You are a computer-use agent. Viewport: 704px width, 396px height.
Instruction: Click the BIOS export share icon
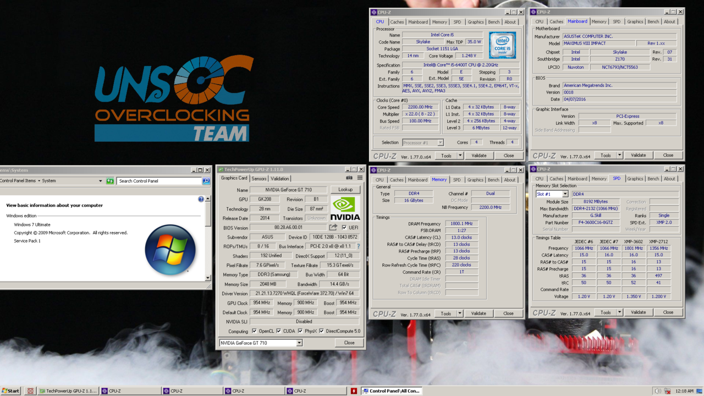click(333, 227)
